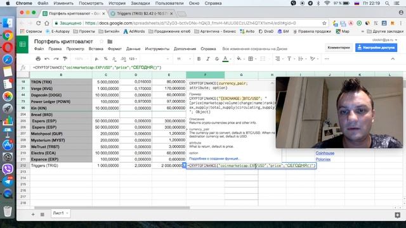The width and height of the screenshot is (406, 228).
Task: Switch to Triggers (TRIG) browser tab
Action: [142, 13]
